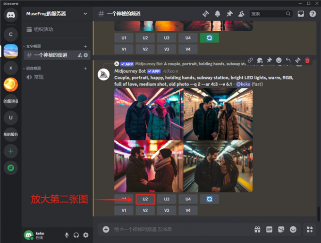The height and width of the screenshot is (243, 321).
Task: Reply arrow icon in hover toolbar
Action: point(288,60)
